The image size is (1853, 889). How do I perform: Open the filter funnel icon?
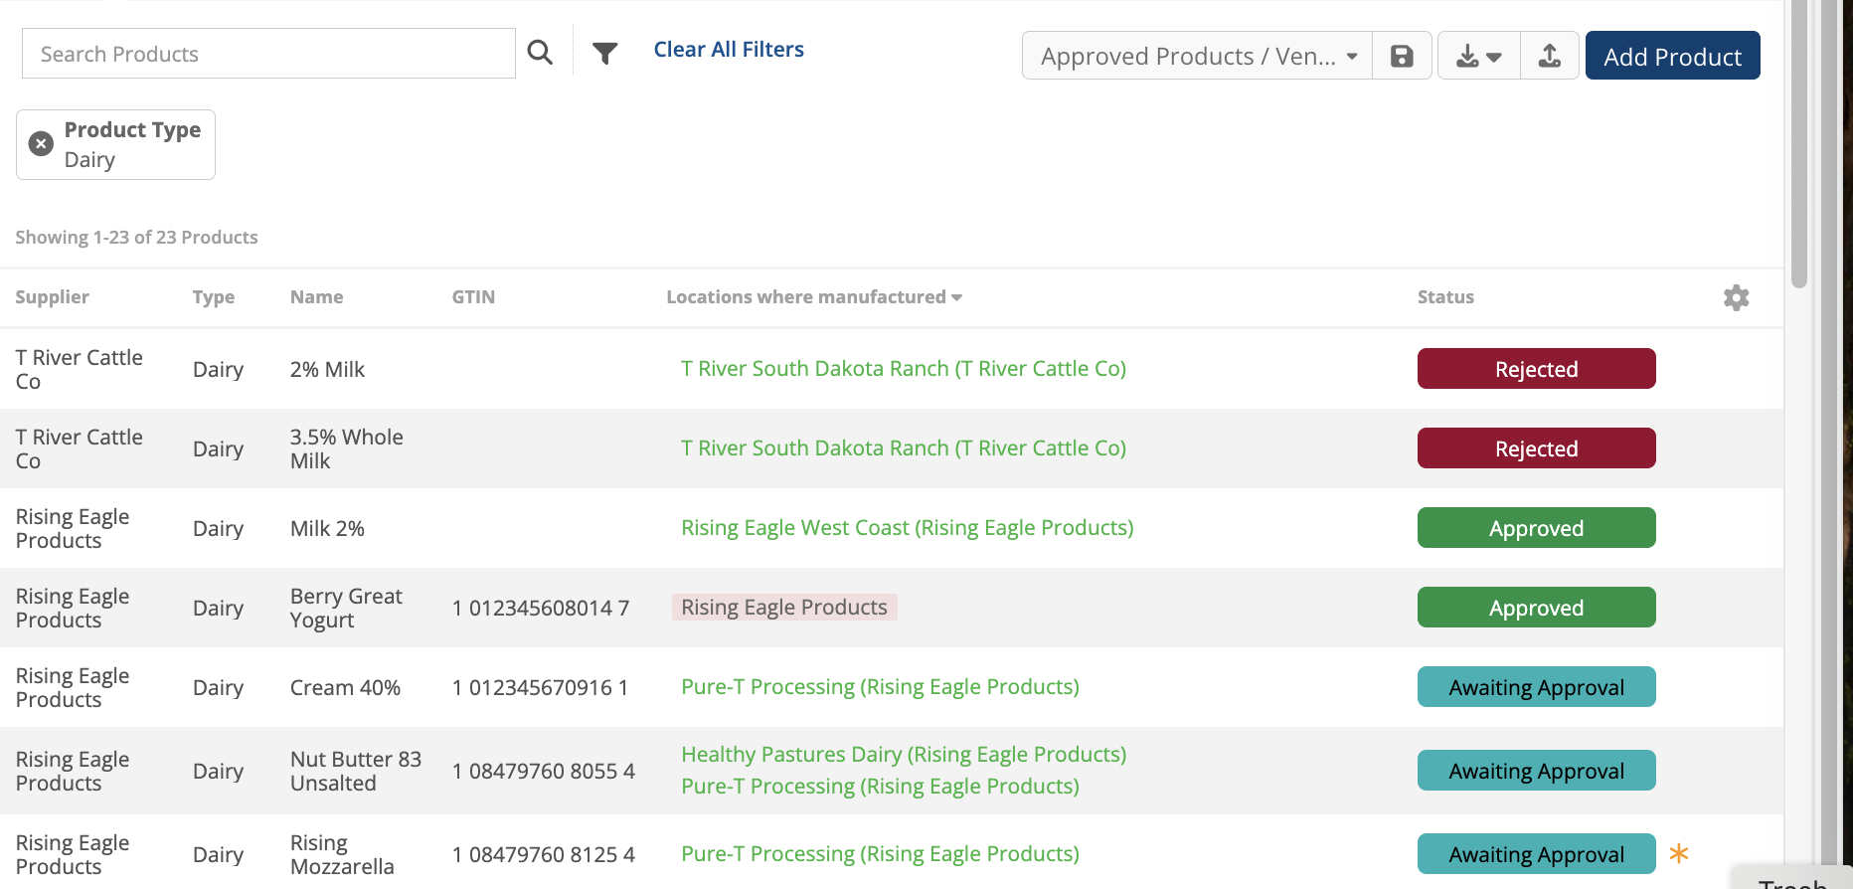(x=604, y=53)
